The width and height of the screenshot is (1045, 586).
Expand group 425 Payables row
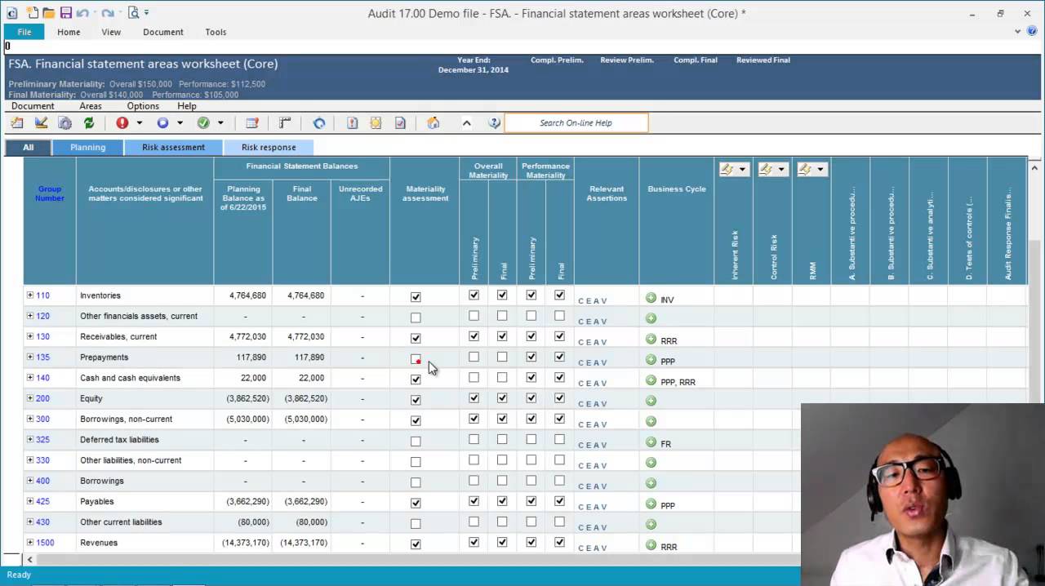[30, 501]
